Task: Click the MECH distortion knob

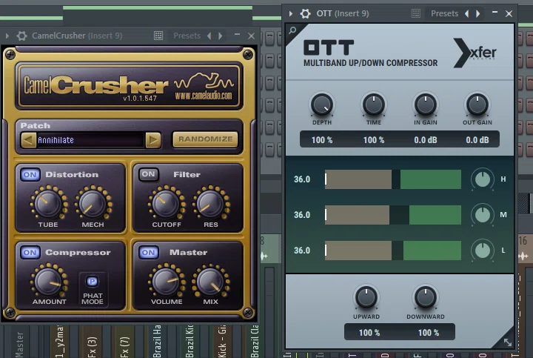Action: click(x=93, y=203)
